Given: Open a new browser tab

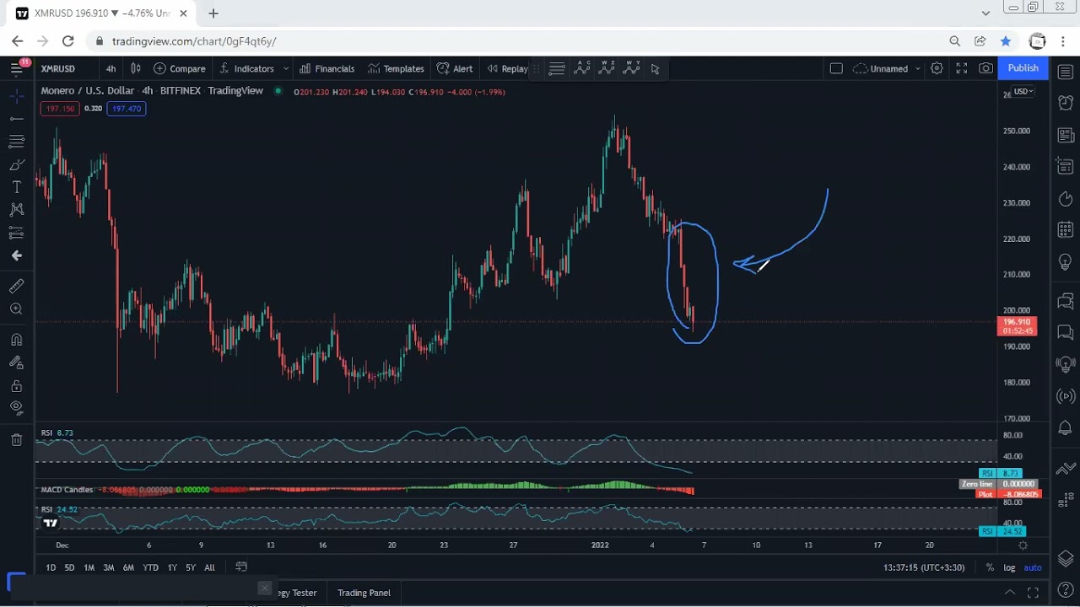Looking at the screenshot, I should click(x=213, y=13).
